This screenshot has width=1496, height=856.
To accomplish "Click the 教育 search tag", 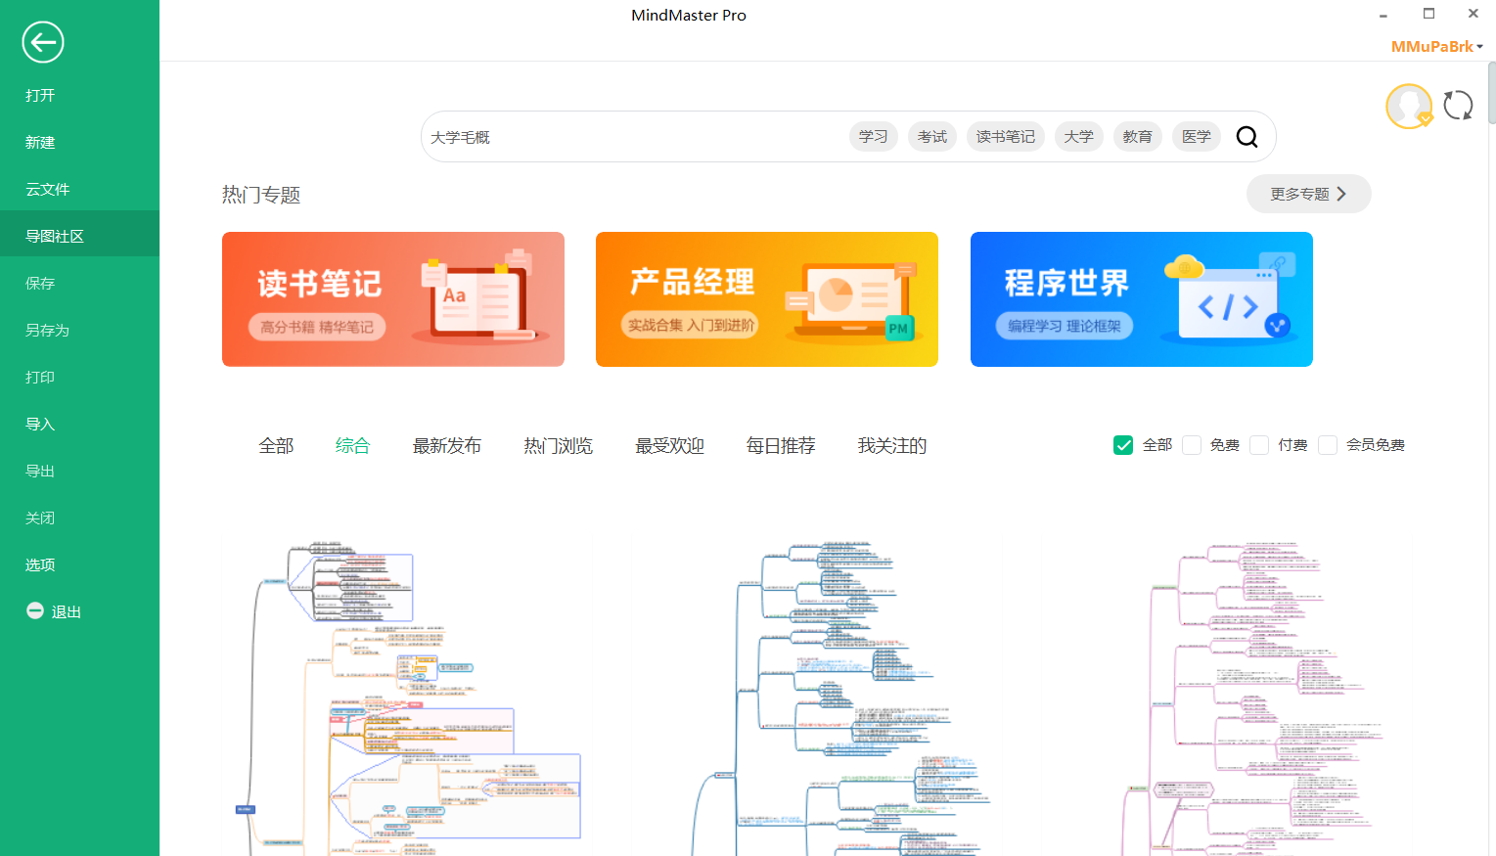I will pos(1138,137).
